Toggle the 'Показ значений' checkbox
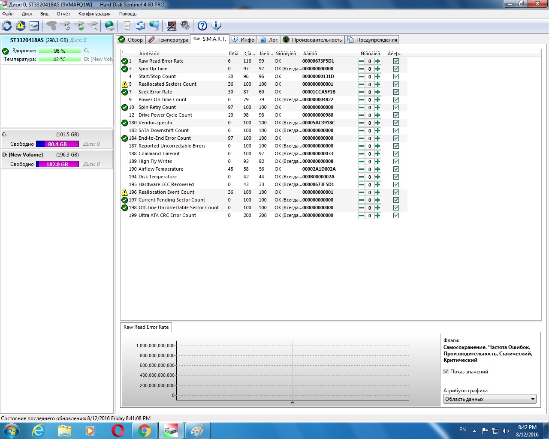549x439 pixels. 446,372
